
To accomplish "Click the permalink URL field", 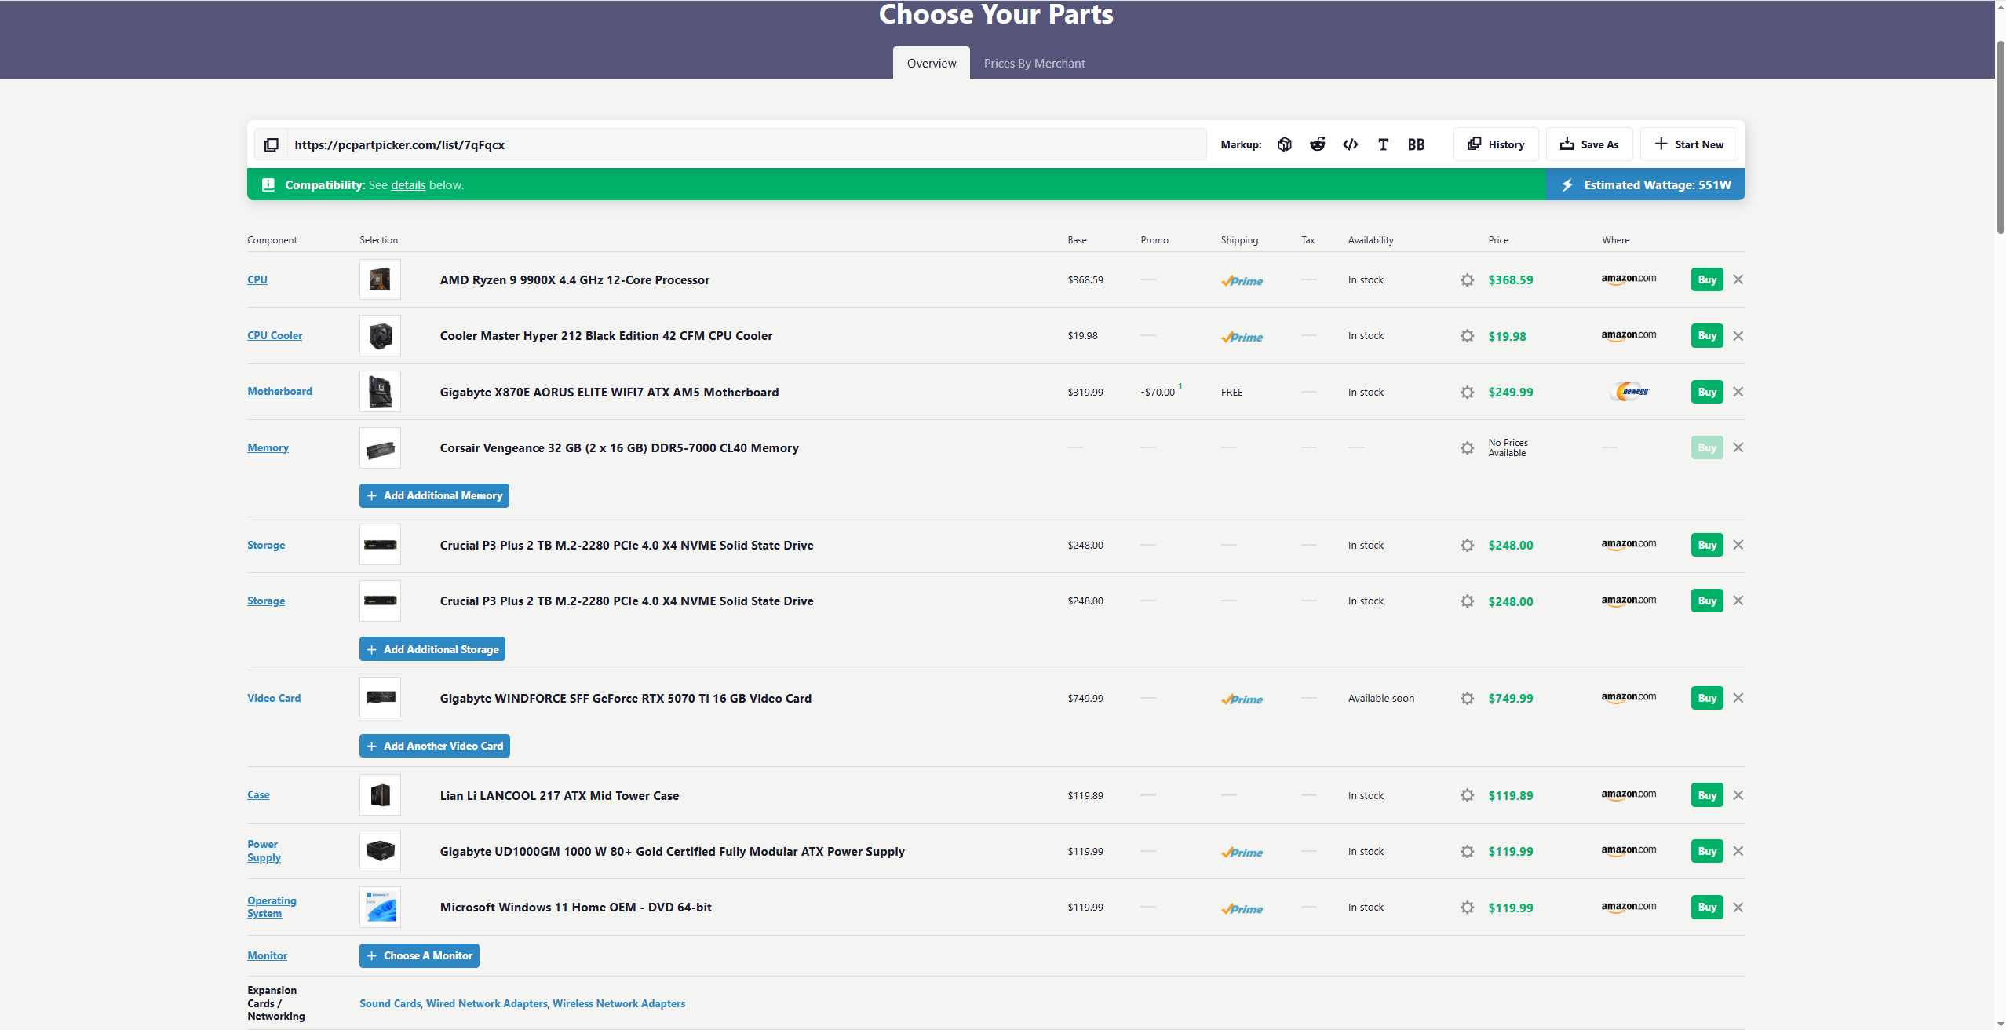I will [x=746, y=144].
